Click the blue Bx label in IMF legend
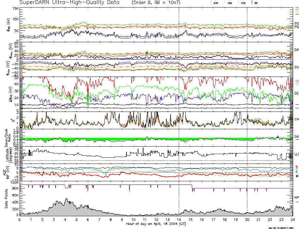Screen dimensions: 299x229 pyautogui.click(x=297, y=172)
